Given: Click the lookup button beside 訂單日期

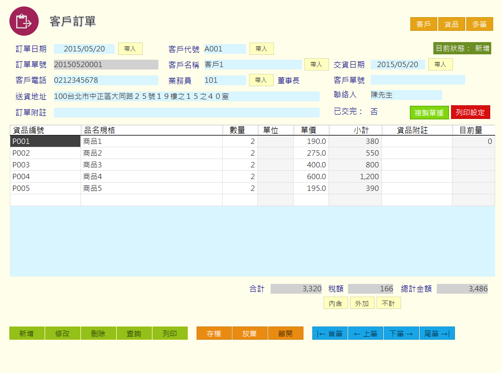Looking at the screenshot, I should tap(130, 49).
